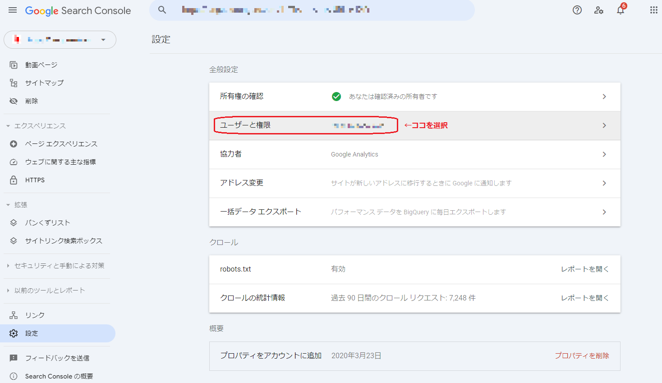Open the Google apps grid
This screenshot has width=662, height=383.
[x=654, y=10]
